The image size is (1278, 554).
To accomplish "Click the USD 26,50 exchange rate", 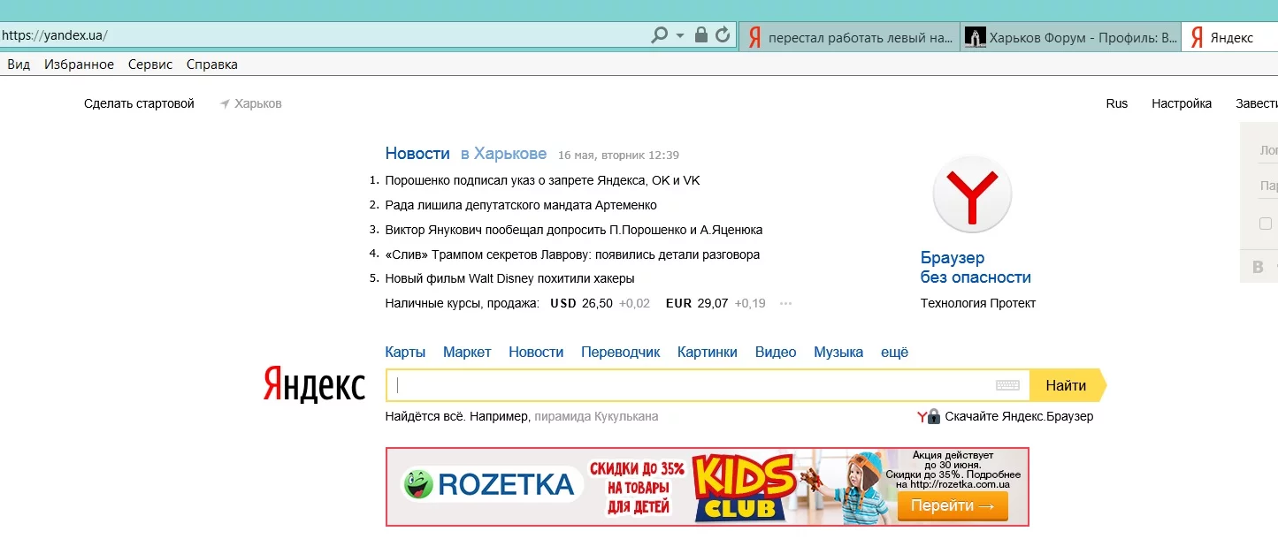I will coord(581,303).
